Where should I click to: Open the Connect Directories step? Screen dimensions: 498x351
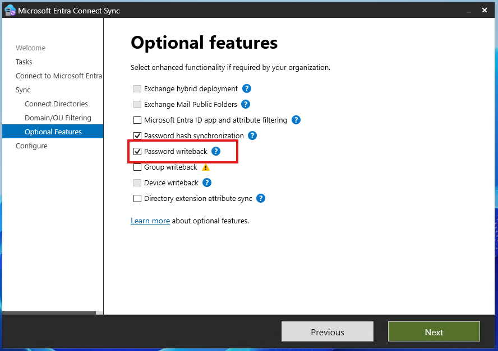pyautogui.click(x=56, y=104)
